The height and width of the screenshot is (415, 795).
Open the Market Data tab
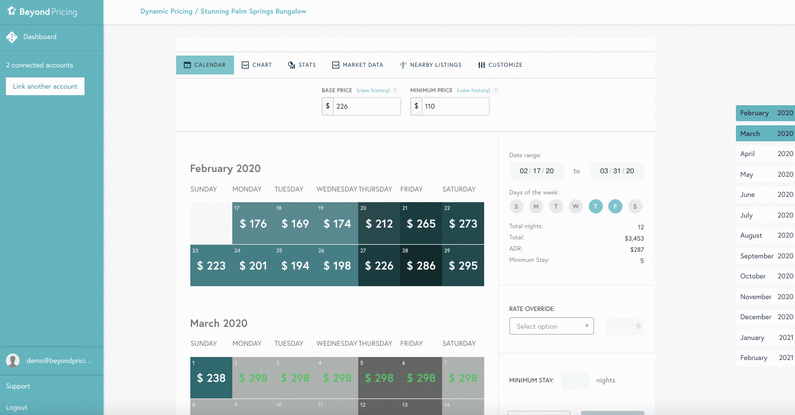(358, 65)
